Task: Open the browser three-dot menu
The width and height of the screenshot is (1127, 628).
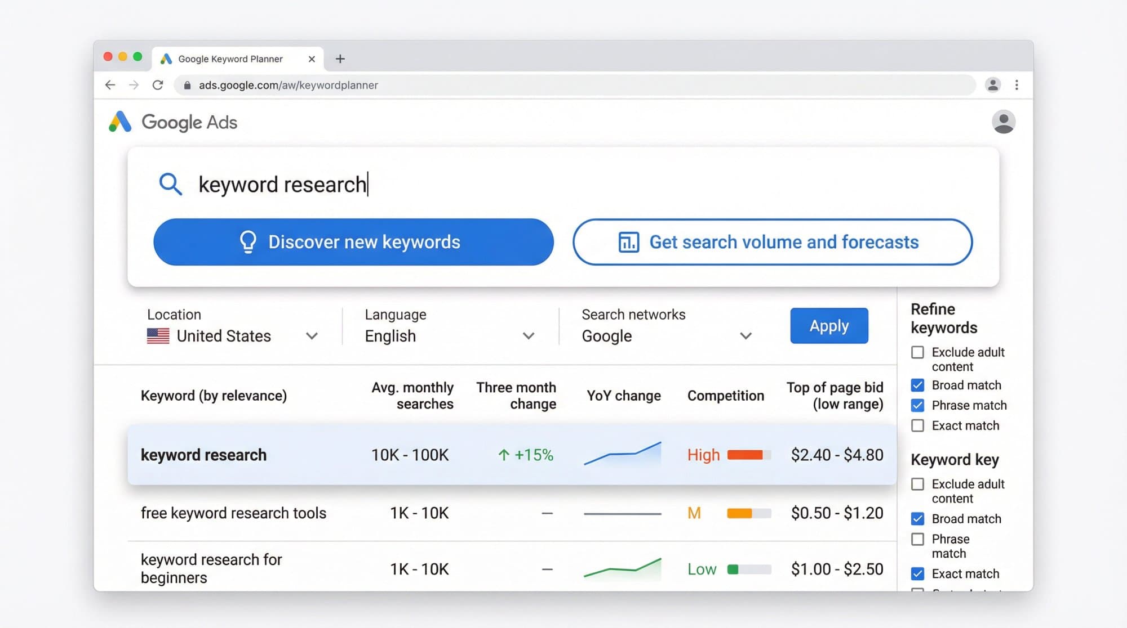Action: tap(1017, 85)
